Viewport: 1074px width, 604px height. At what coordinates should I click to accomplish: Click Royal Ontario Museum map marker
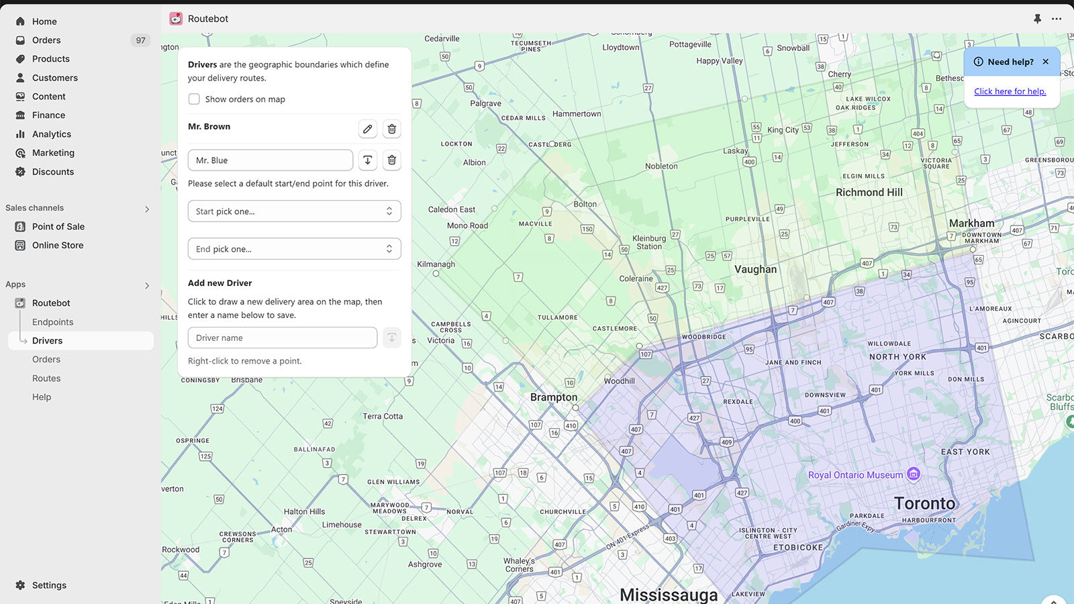click(913, 474)
